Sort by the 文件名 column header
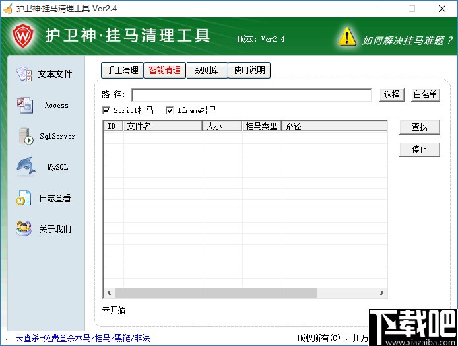Image resolution: width=458 pixels, height=346 pixels. pos(163,126)
